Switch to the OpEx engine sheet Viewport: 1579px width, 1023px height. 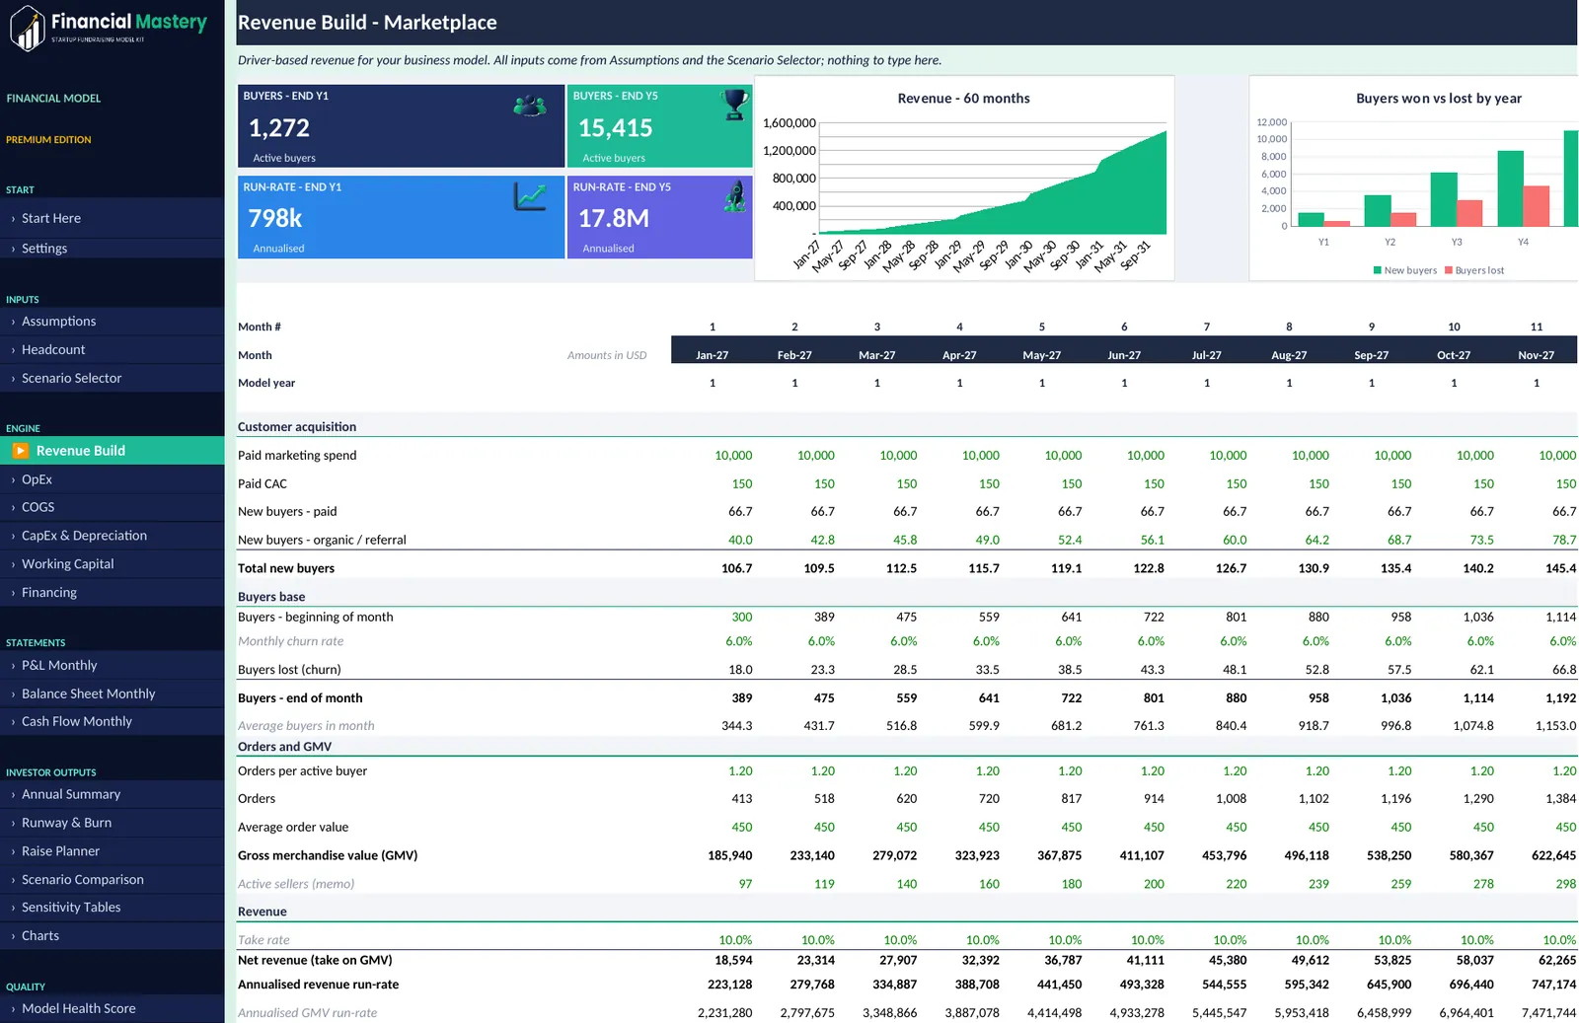click(113, 479)
